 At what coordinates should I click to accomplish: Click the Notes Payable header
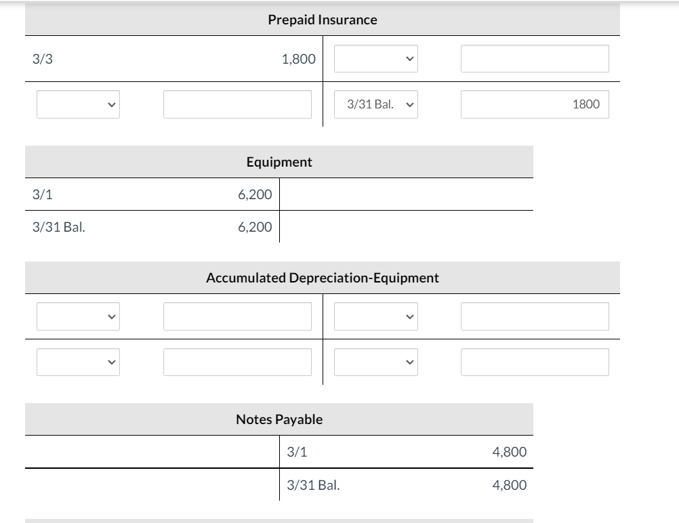[279, 419]
